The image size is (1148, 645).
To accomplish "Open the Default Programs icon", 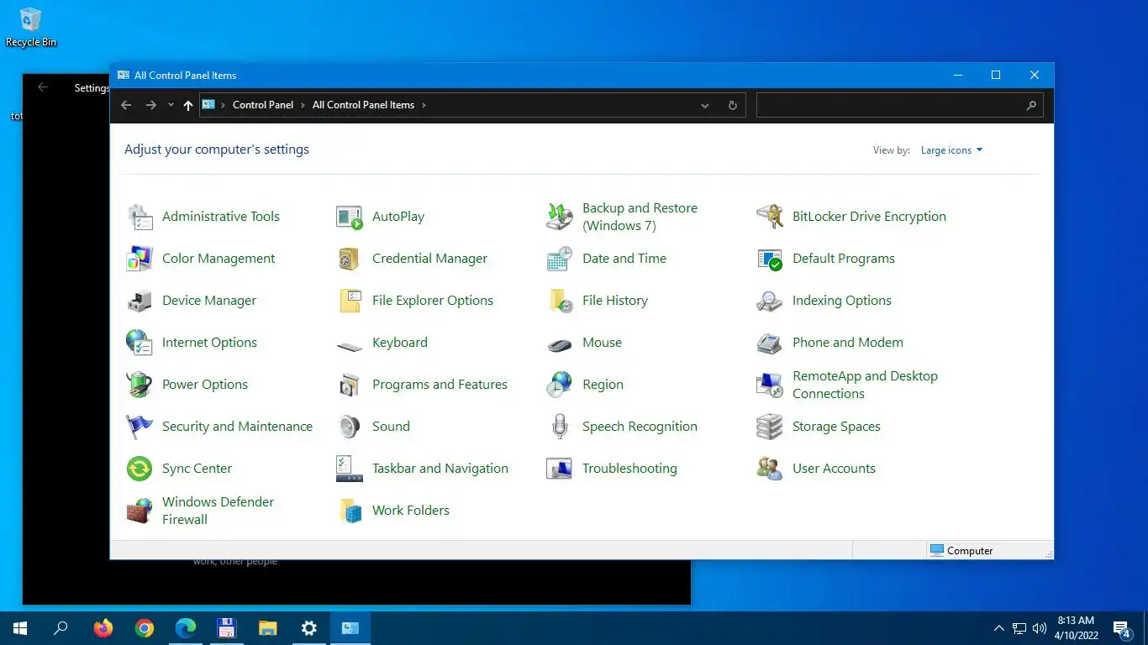I will click(x=770, y=259).
